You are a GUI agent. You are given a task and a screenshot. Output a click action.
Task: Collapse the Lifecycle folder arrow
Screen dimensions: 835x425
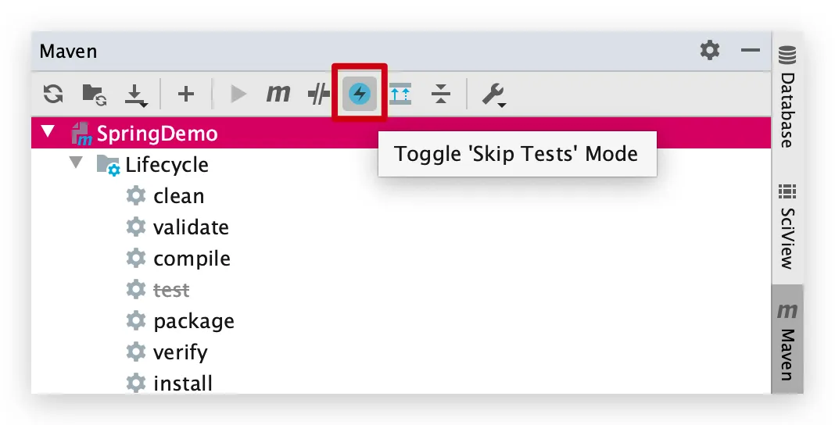pyautogui.click(x=76, y=162)
